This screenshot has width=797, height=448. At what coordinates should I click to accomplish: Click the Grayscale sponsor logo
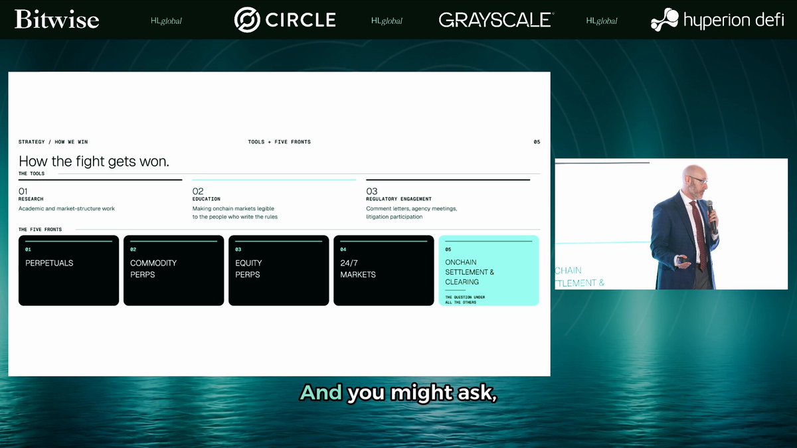tap(496, 20)
